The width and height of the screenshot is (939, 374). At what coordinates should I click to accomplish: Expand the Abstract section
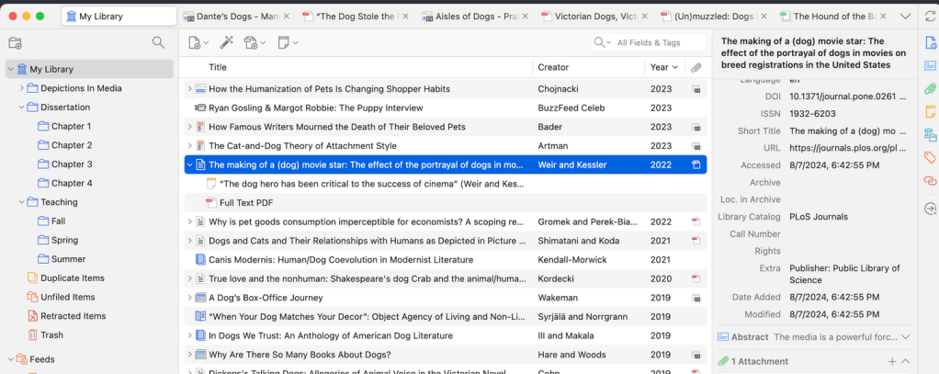coord(905,337)
